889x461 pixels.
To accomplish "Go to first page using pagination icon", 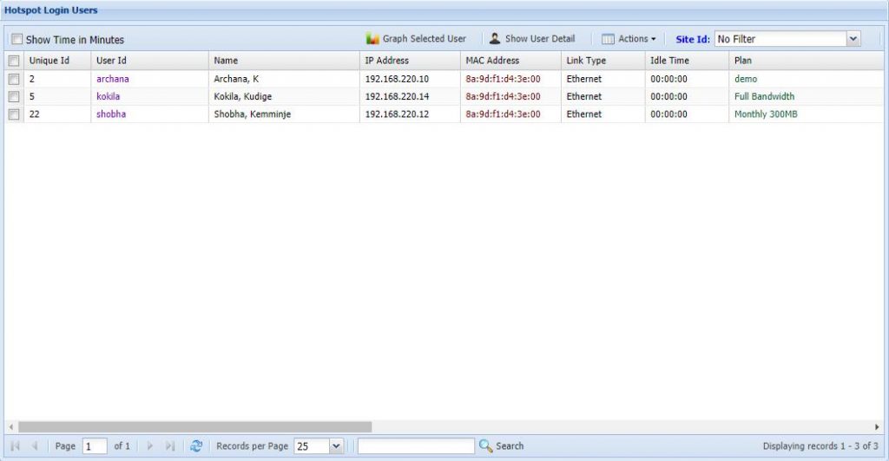I will point(15,445).
